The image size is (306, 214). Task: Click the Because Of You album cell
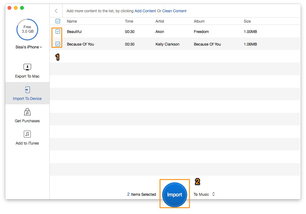pyautogui.click(x=207, y=44)
